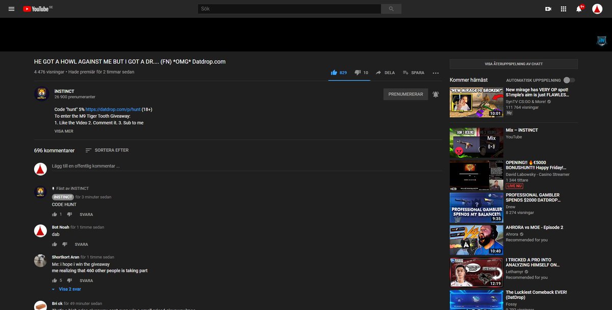Viewport: 612px width, 310px height.
Task: Click the 696 kommentarer count
Action: pos(54,150)
